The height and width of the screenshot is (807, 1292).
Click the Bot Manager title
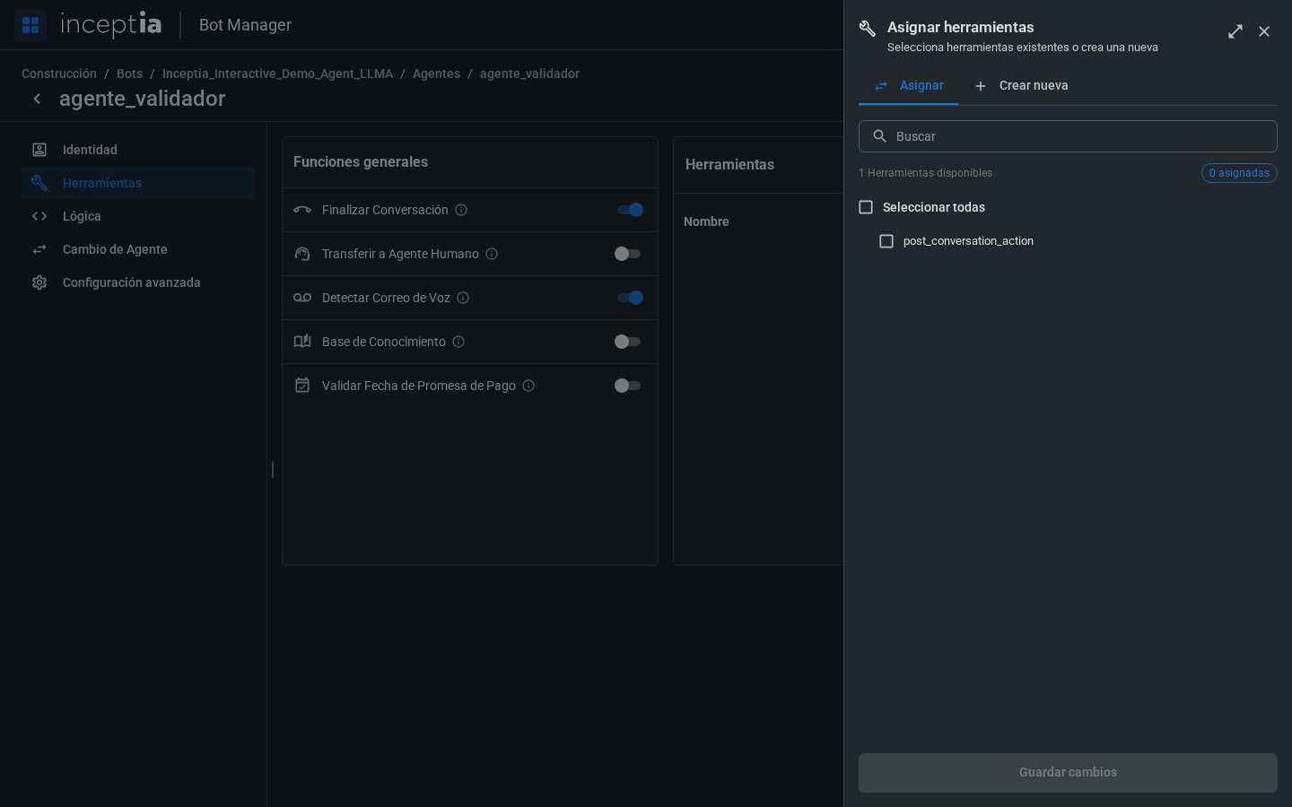click(245, 25)
